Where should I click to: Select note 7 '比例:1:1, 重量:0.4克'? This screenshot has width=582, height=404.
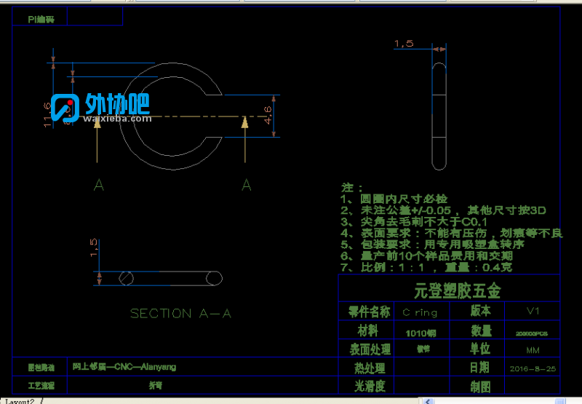pos(426,267)
